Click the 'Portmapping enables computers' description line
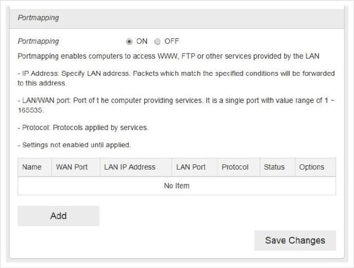This screenshot has height=268, width=354. (168, 57)
